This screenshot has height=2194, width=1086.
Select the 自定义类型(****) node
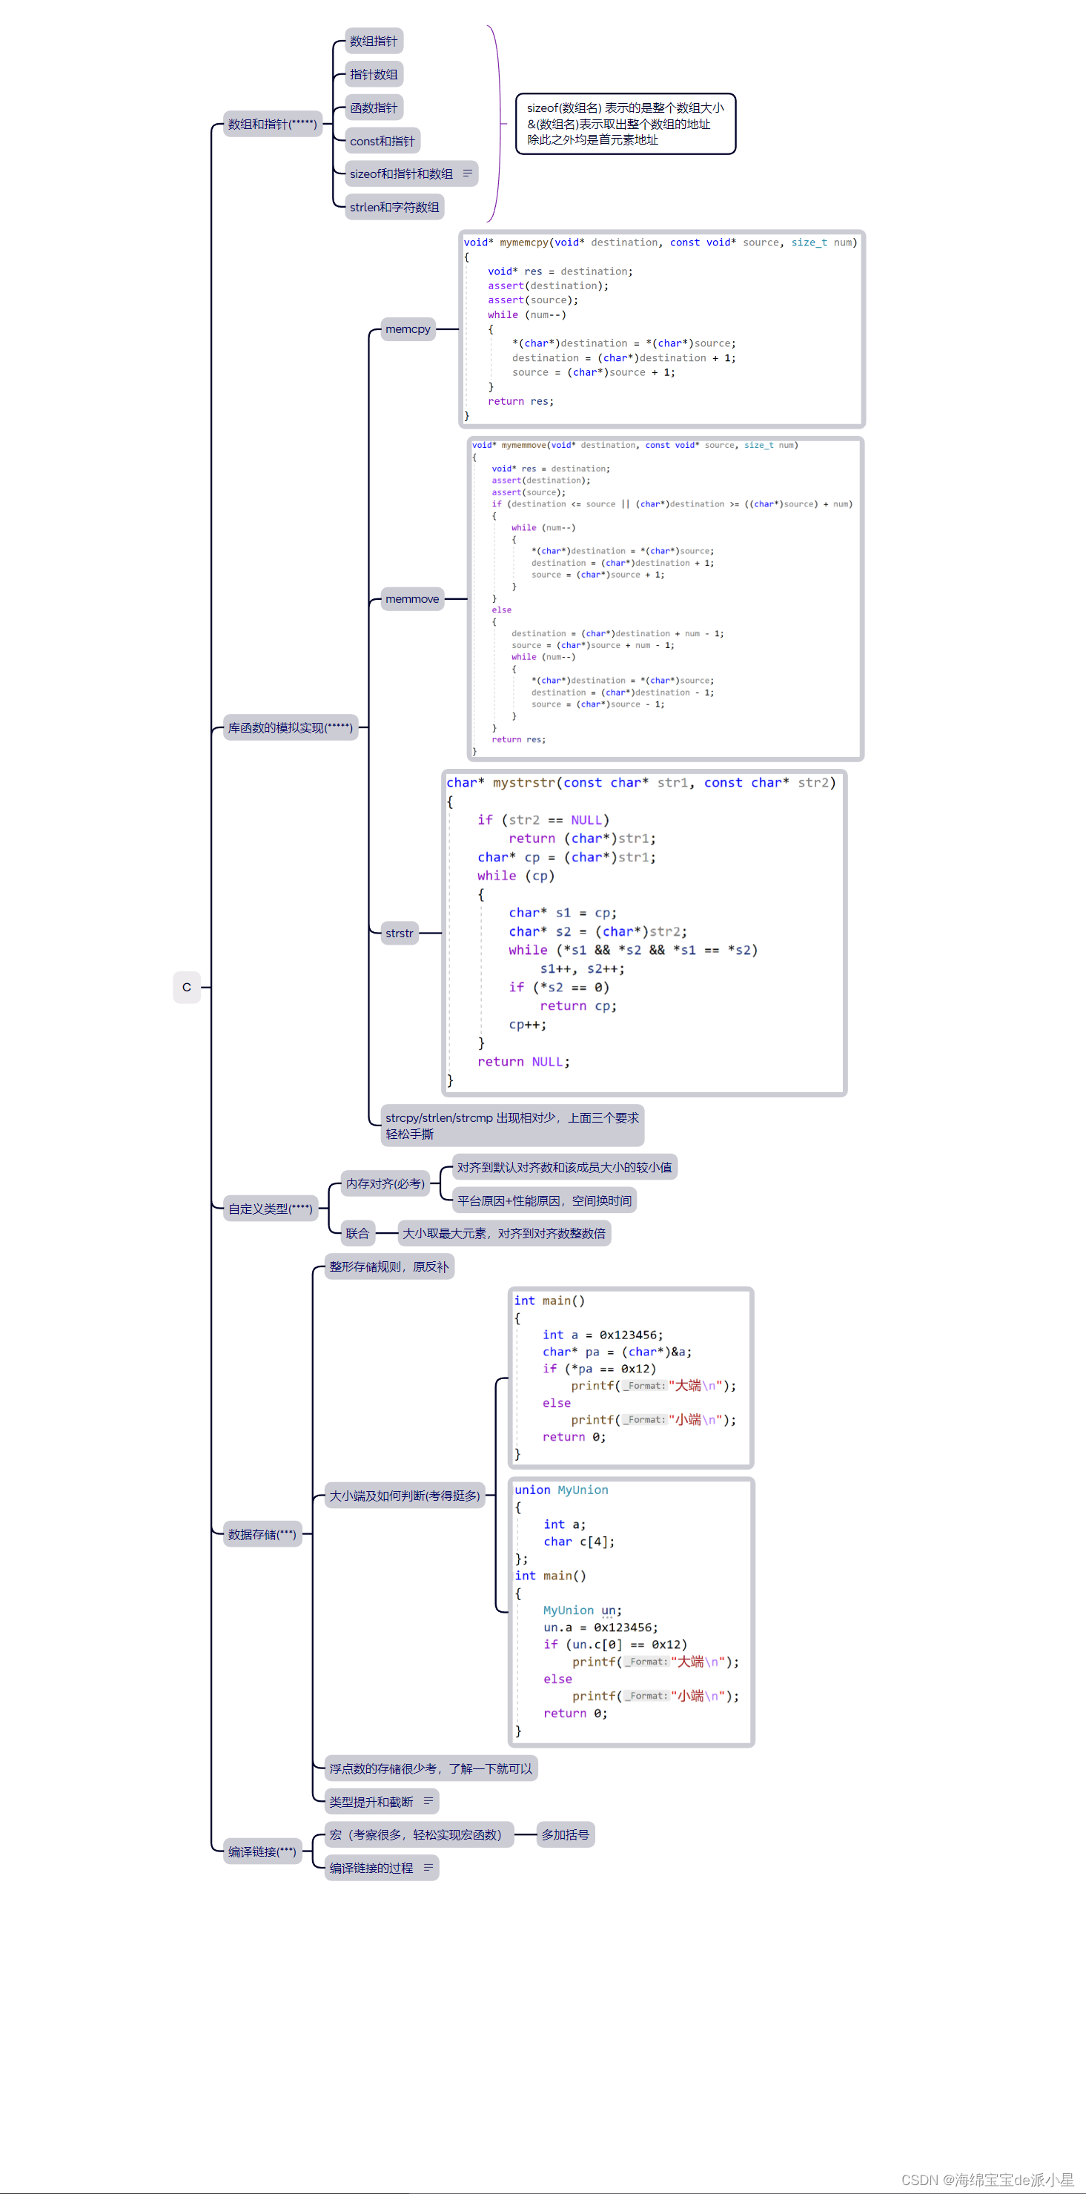pyautogui.click(x=270, y=1208)
